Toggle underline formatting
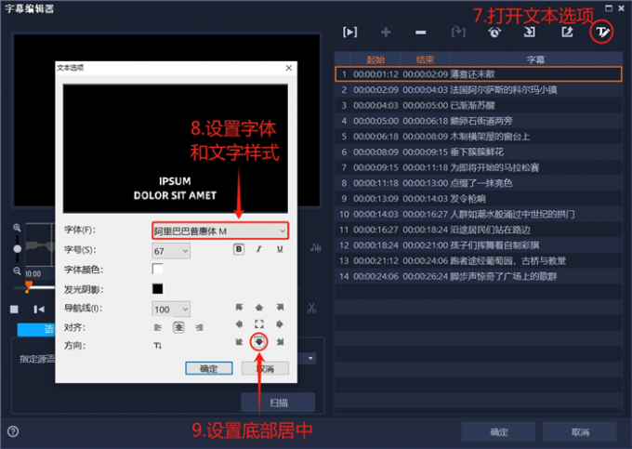Screen dimensions: 632x449 click(x=280, y=249)
